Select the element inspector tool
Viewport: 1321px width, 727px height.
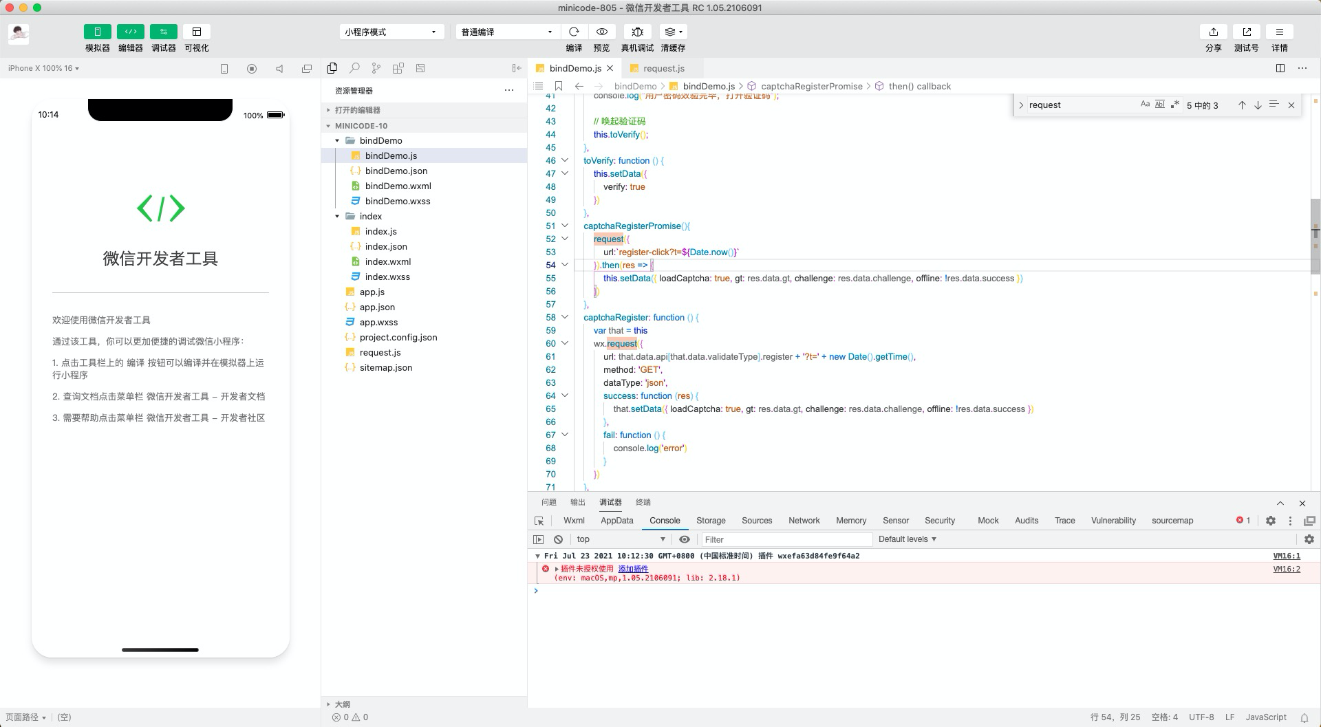tap(539, 521)
